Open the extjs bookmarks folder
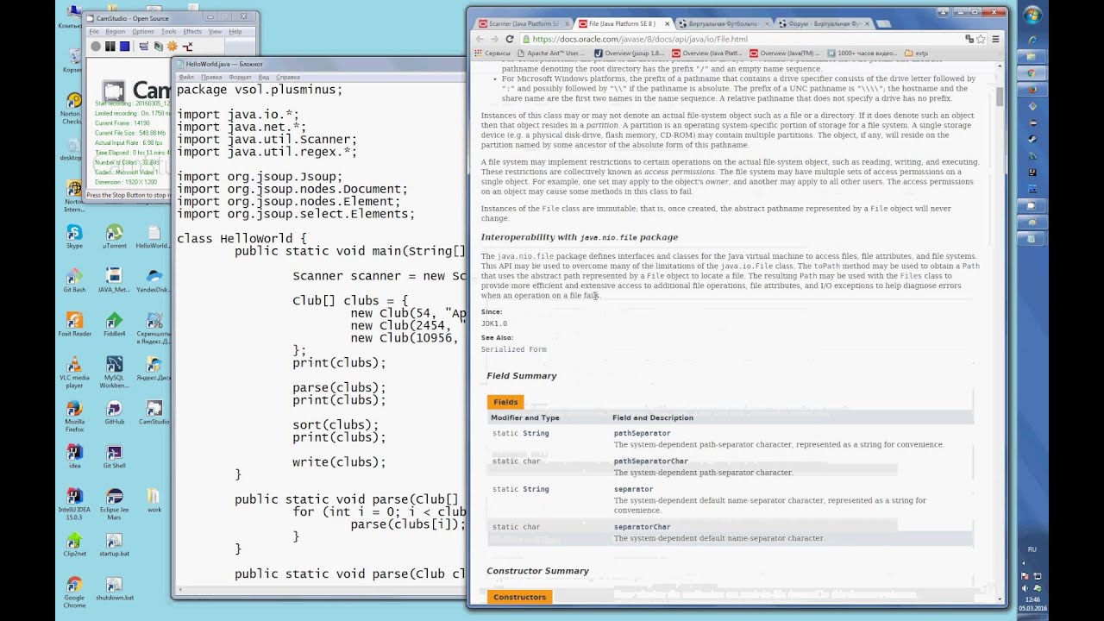 pyautogui.click(x=917, y=53)
